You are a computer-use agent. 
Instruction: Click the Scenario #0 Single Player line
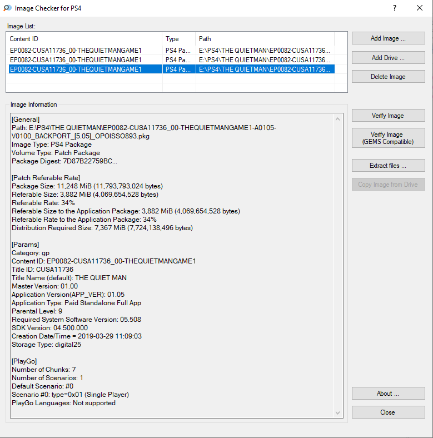point(70,395)
